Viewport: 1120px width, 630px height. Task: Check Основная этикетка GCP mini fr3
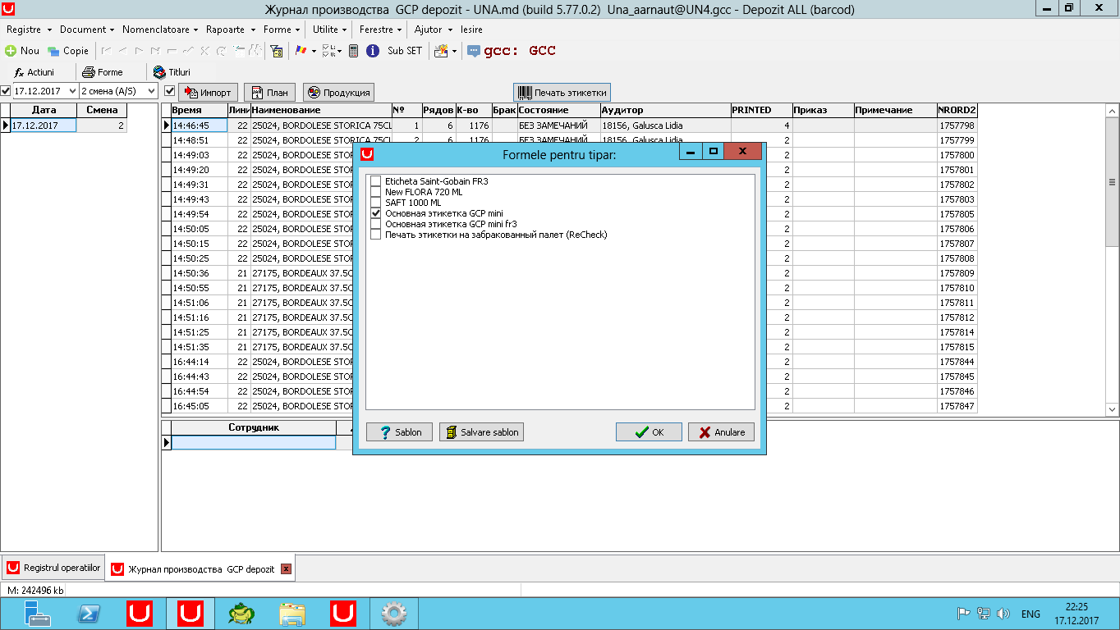pos(376,224)
